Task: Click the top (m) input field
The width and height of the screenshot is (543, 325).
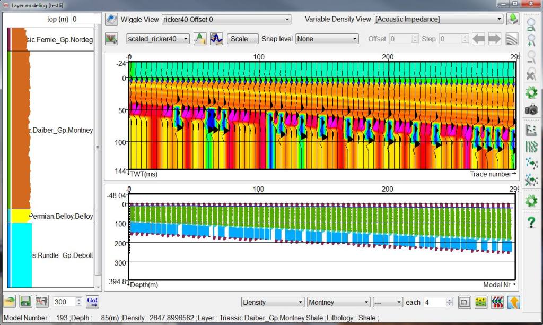Action: click(85, 20)
